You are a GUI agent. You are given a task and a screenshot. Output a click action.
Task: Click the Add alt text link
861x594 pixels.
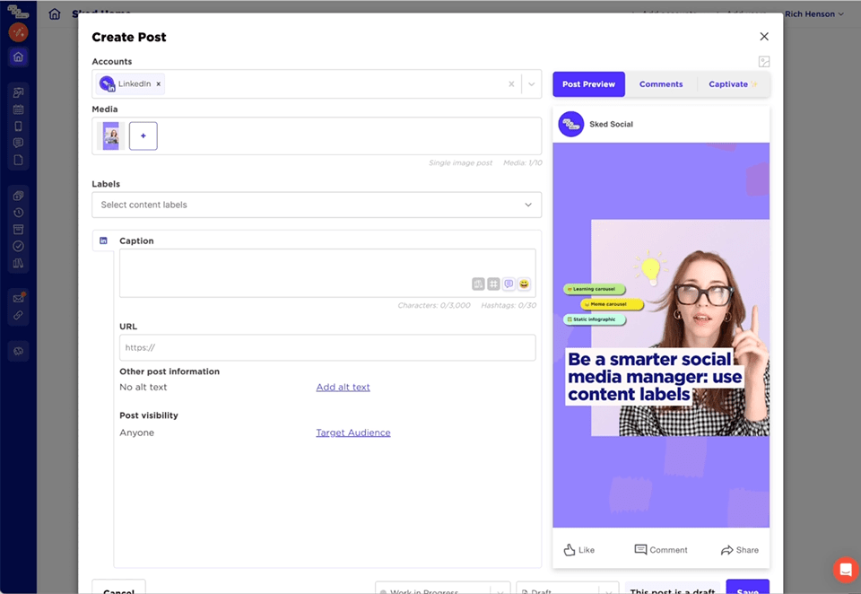tap(344, 388)
